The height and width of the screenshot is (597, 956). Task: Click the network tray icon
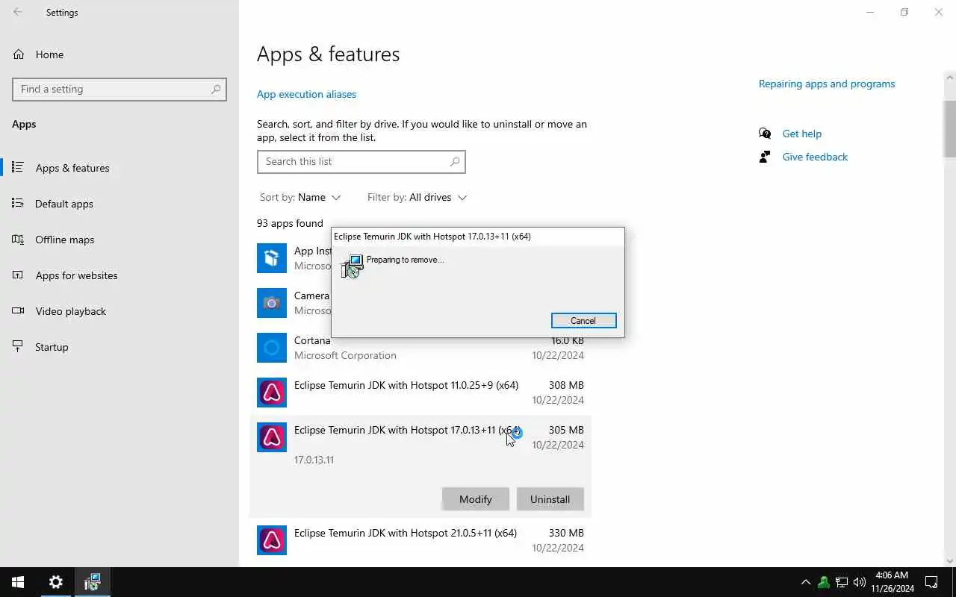pyautogui.click(x=842, y=582)
